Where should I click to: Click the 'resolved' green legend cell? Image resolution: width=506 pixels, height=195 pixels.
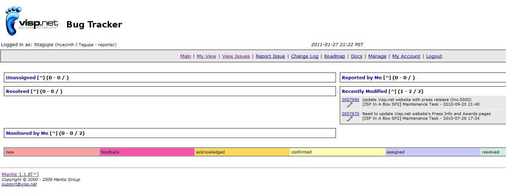pyautogui.click(x=493, y=152)
